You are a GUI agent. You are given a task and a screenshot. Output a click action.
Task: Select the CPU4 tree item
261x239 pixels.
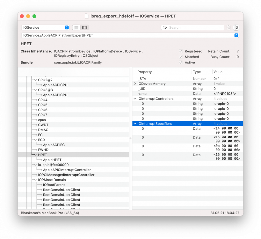(43, 100)
